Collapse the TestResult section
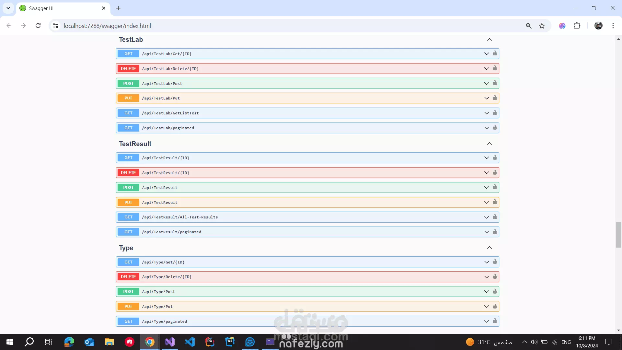Viewport: 622px width, 350px height. (490, 144)
